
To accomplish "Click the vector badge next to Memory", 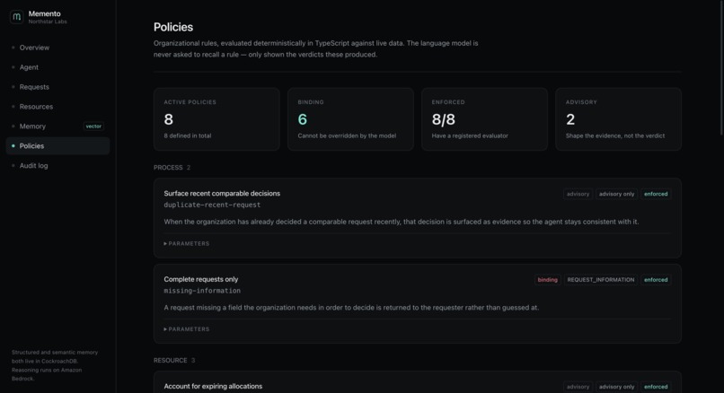I will pos(93,127).
